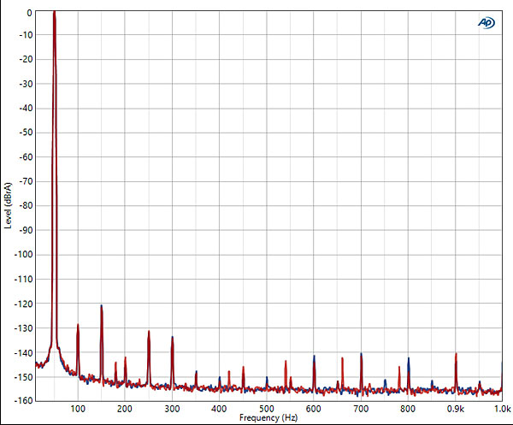The image size is (513, 425).
Task: Click the "-120" Level axis tick label
Action: [24, 304]
